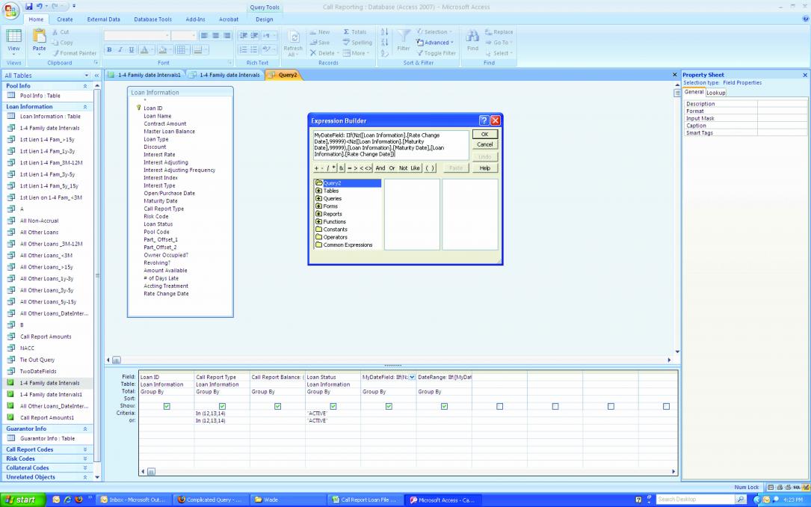Expand the Call Report Codes group
Viewport: 811px width, 507px height.
click(85, 449)
